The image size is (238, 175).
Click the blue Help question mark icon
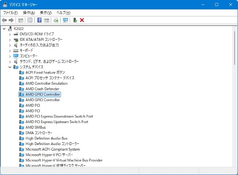40,20
